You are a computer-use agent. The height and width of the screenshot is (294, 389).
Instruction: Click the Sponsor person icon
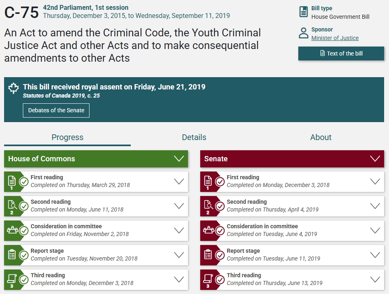pyautogui.click(x=304, y=33)
